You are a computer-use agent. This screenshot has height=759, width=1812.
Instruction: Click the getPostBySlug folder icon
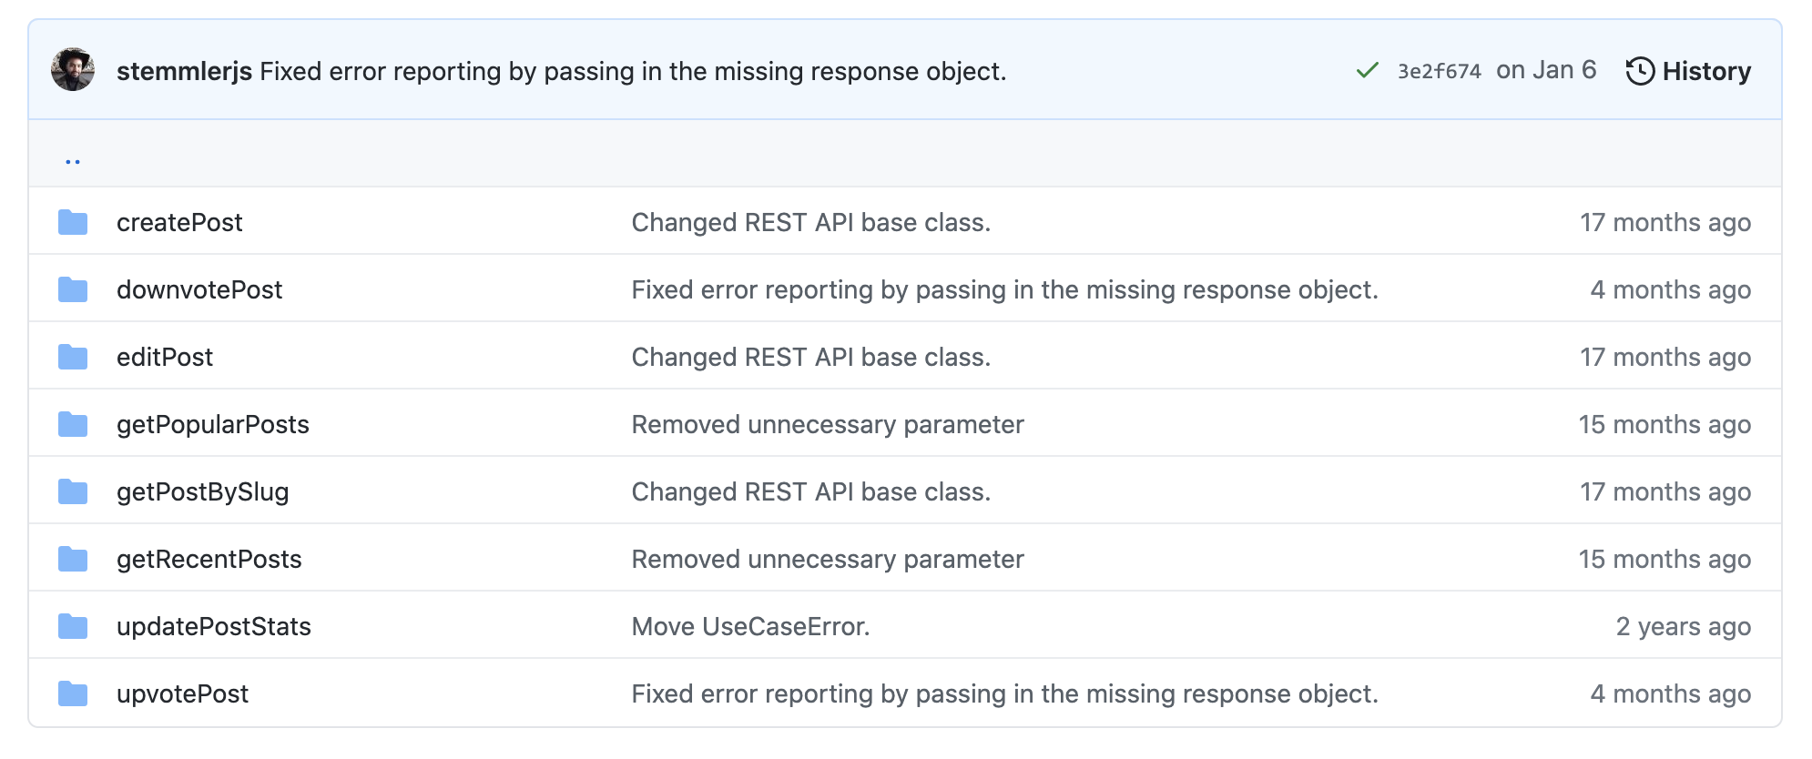coord(73,491)
